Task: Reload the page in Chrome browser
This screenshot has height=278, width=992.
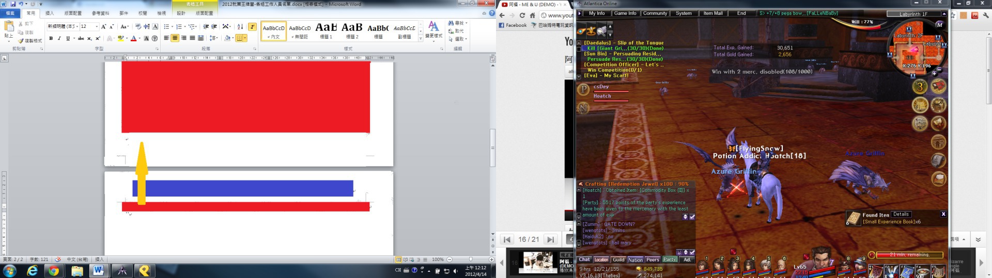Action: [x=522, y=15]
